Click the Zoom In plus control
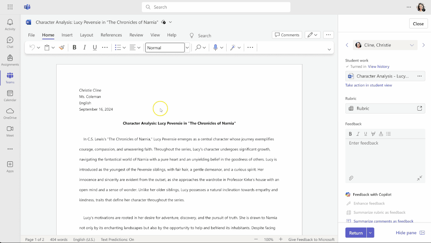Image resolution: width=431 pixels, height=243 pixels. 280,239
